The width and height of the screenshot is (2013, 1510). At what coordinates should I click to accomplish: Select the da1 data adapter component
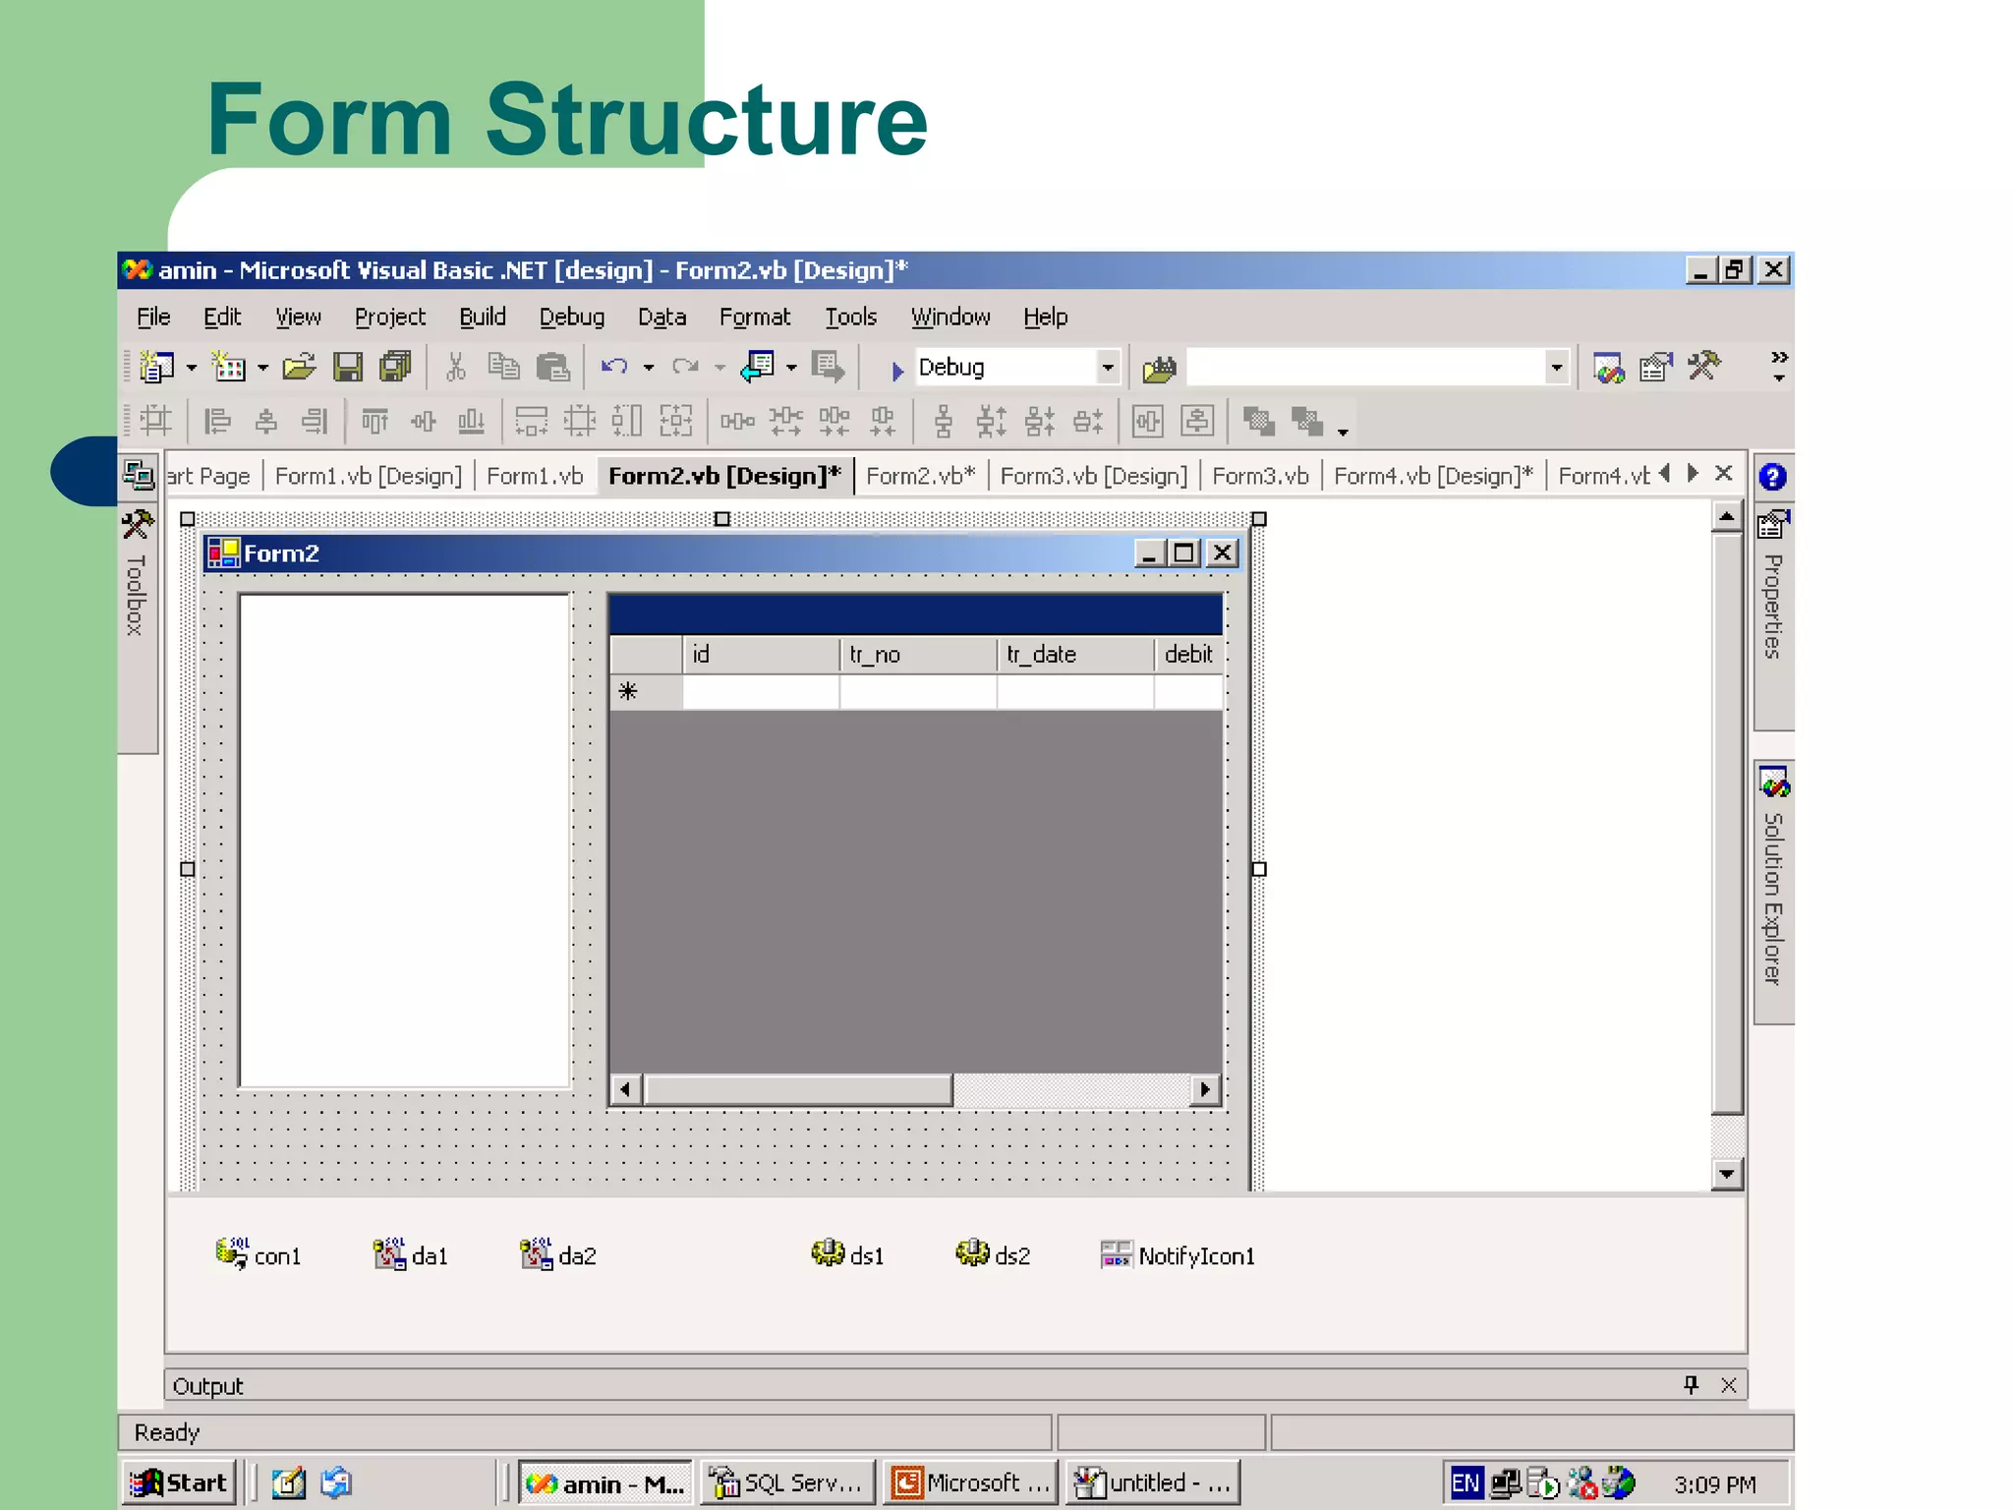pos(411,1255)
